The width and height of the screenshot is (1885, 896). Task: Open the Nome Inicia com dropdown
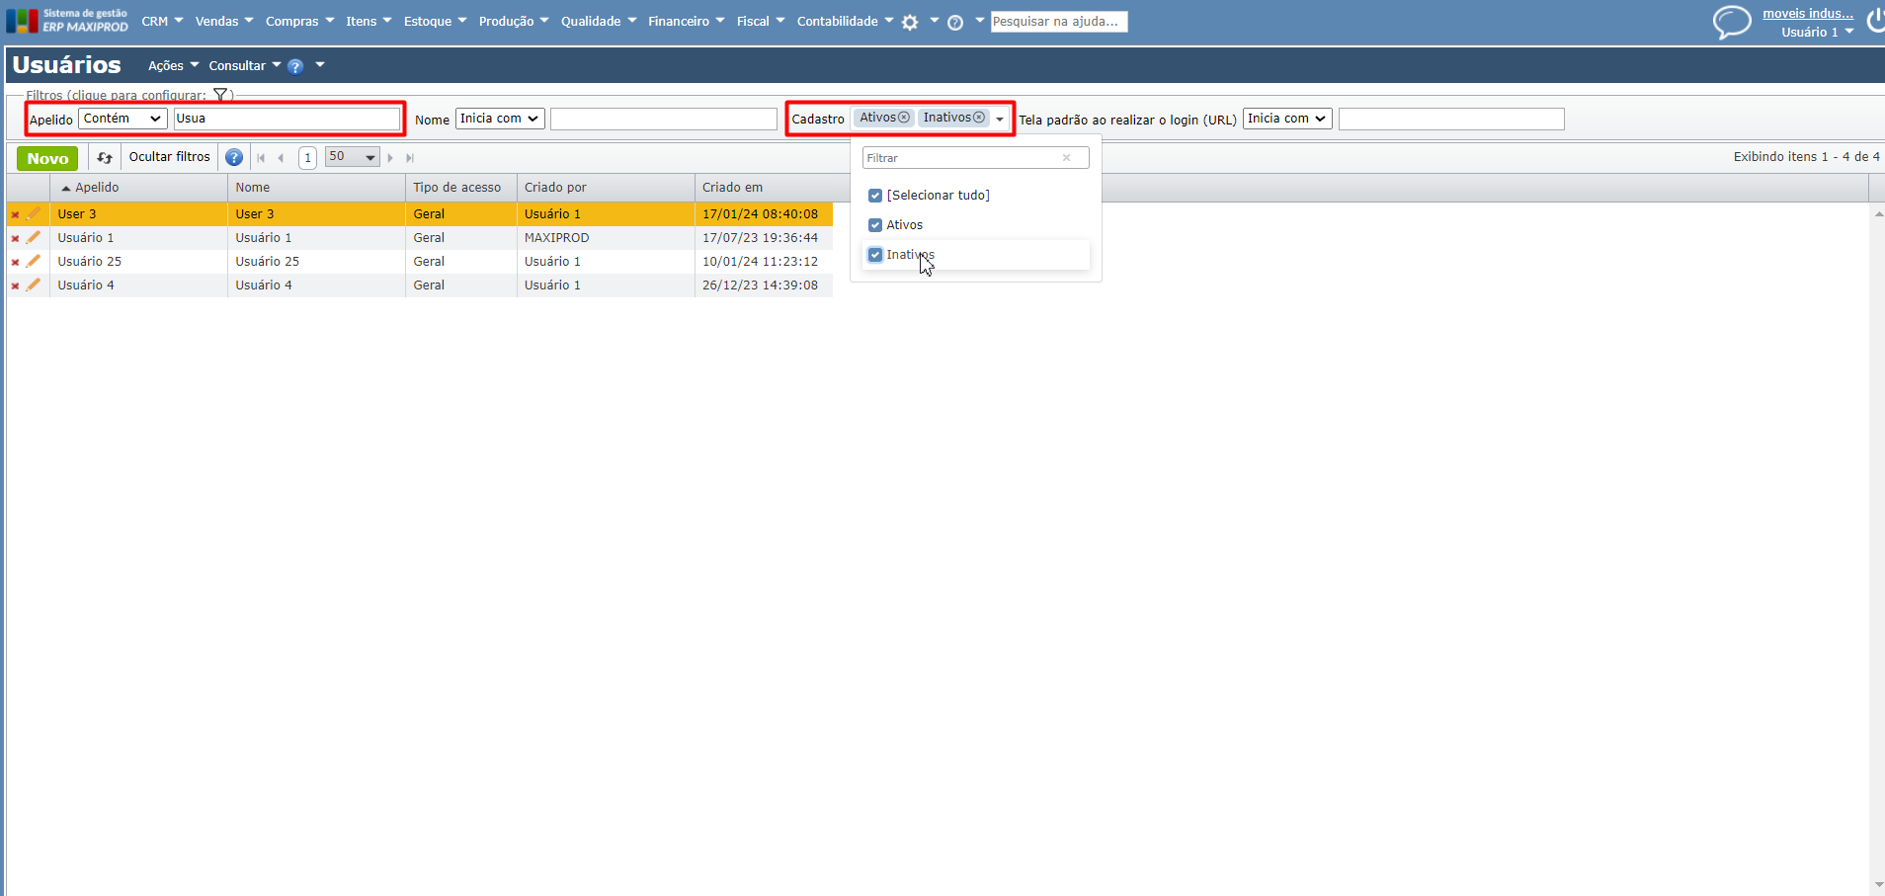500,119
